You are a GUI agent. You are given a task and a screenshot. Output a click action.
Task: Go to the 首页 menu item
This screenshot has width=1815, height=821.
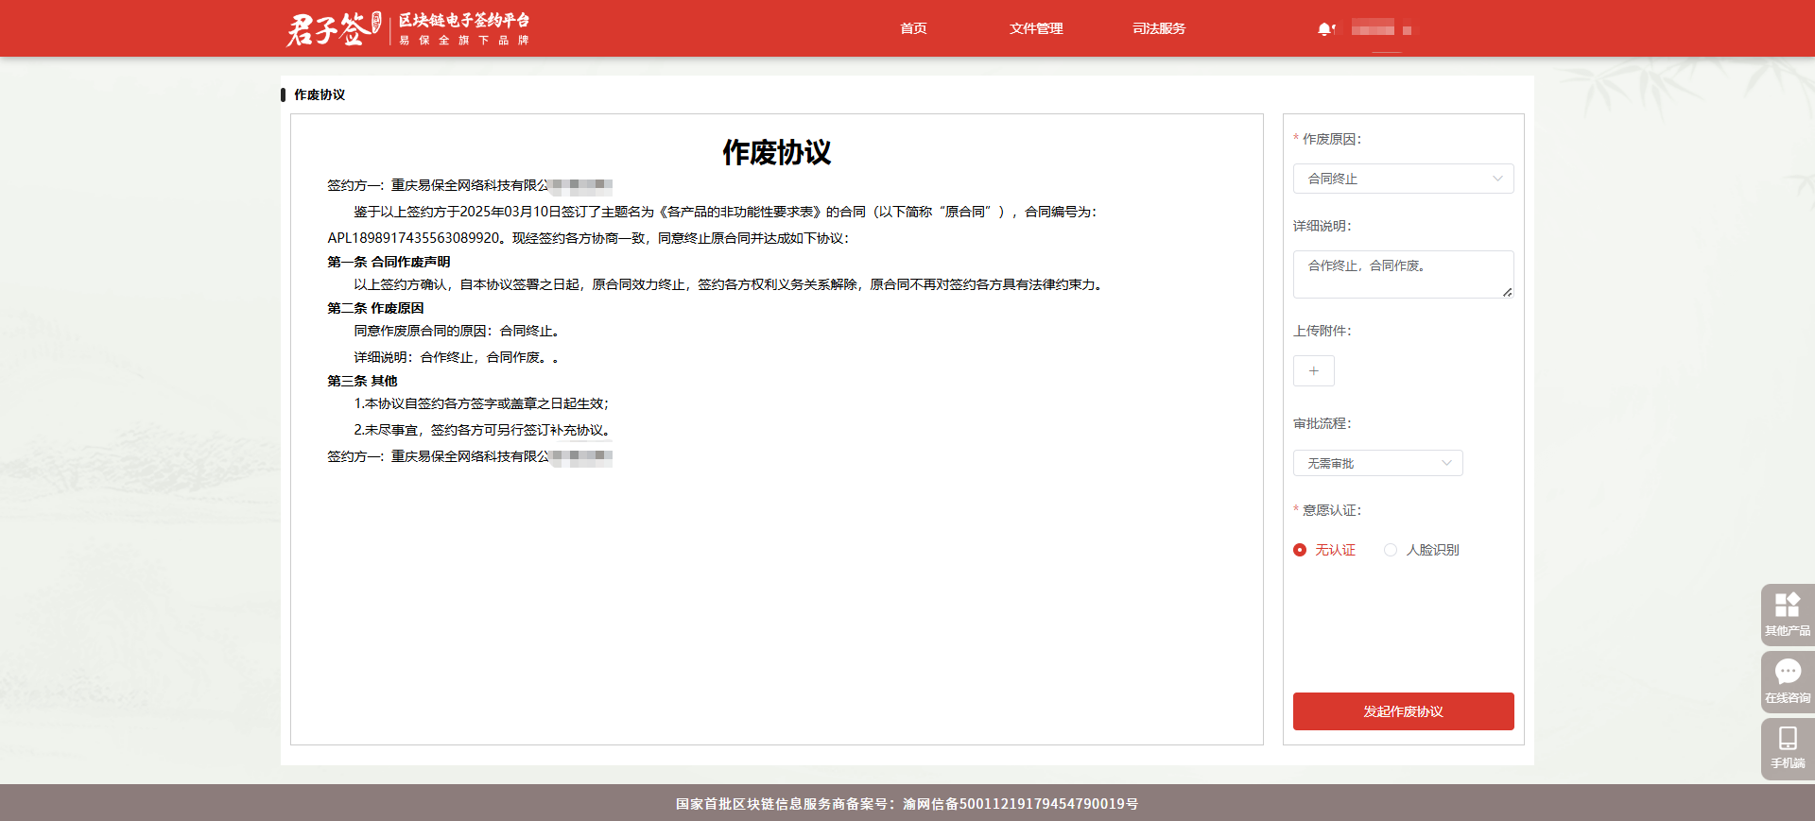tap(913, 28)
